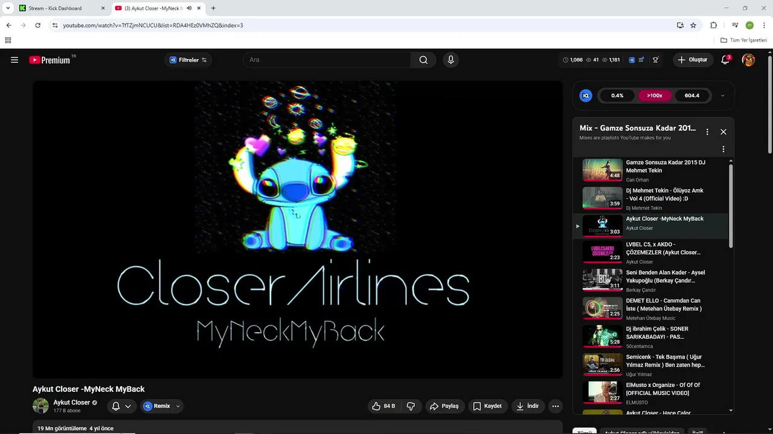Open the vidIQ trophy icon
The width and height of the screenshot is (773, 434).
tap(655, 60)
